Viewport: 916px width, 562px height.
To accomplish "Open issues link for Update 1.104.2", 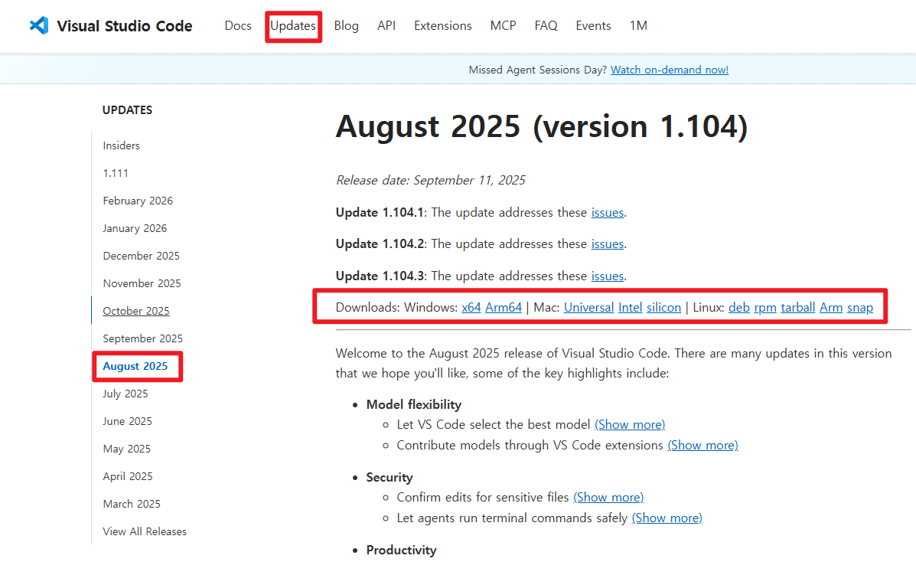I will 608,243.
